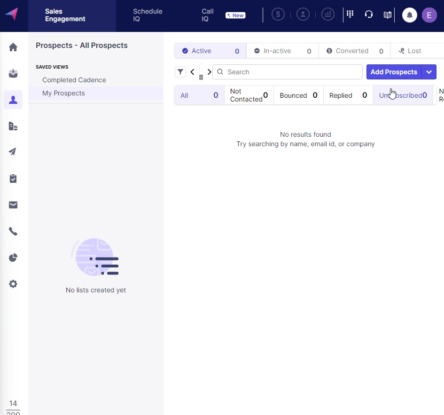Open the Emails envelope icon

(x=13, y=205)
